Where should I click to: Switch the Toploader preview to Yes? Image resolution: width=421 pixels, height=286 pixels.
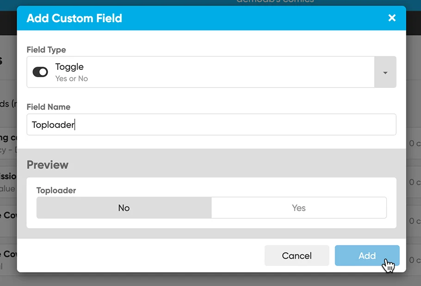coord(299,208)
